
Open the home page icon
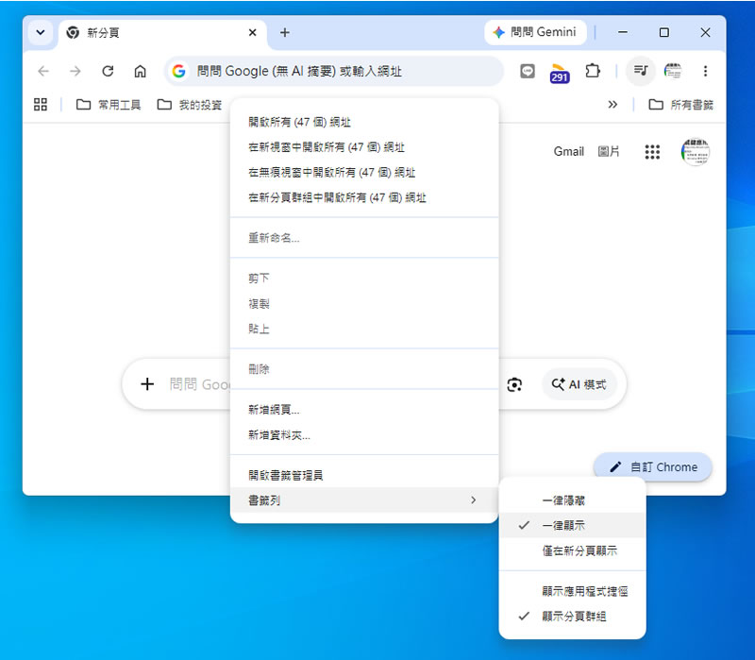(x=140, y=72)
